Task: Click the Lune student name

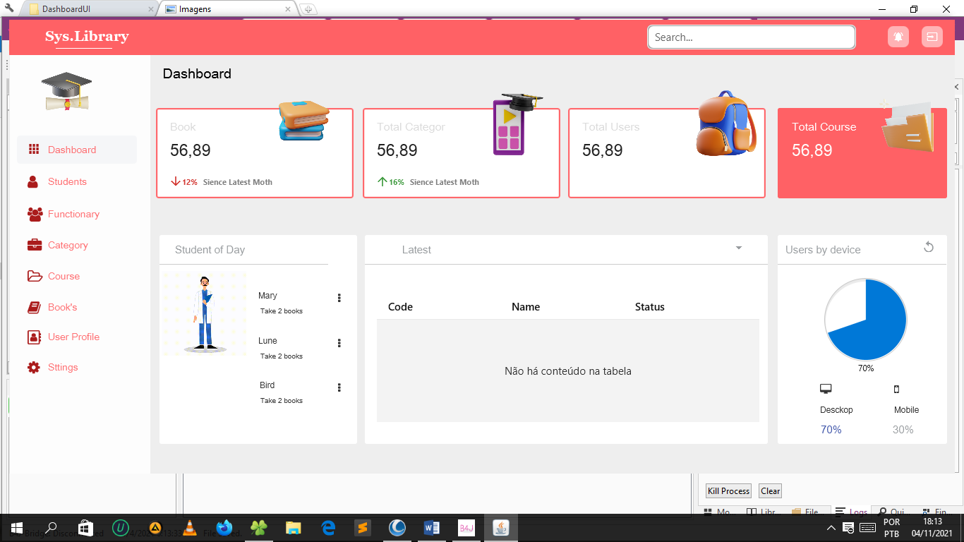Action: click(267, 341)
